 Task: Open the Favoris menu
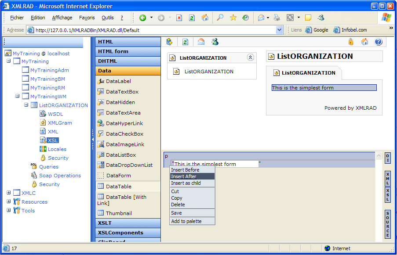coord(87,18)
